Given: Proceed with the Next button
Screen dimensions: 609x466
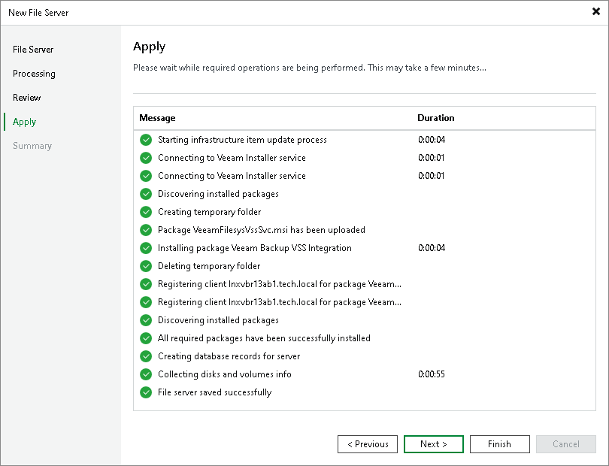Looking at the screenshot, I should click(434, 444).
